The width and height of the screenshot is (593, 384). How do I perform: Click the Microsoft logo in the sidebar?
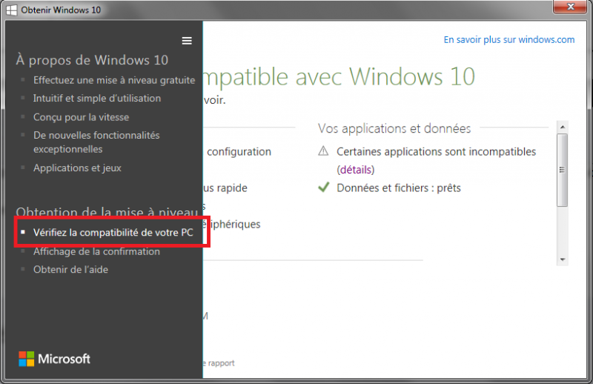click(x=55, y=359)
